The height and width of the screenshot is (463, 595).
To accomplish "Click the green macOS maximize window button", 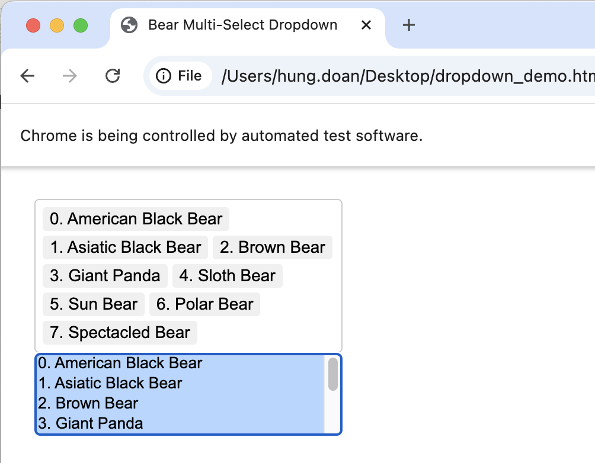I will (81, 25).
